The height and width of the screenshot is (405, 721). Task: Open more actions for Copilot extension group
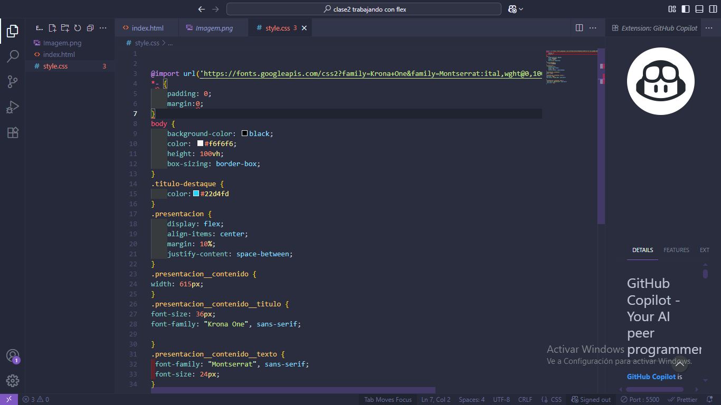tap(709, 28)
